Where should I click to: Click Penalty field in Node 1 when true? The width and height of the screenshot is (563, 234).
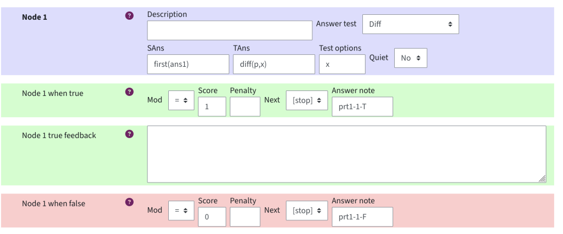tap(245, 107)
